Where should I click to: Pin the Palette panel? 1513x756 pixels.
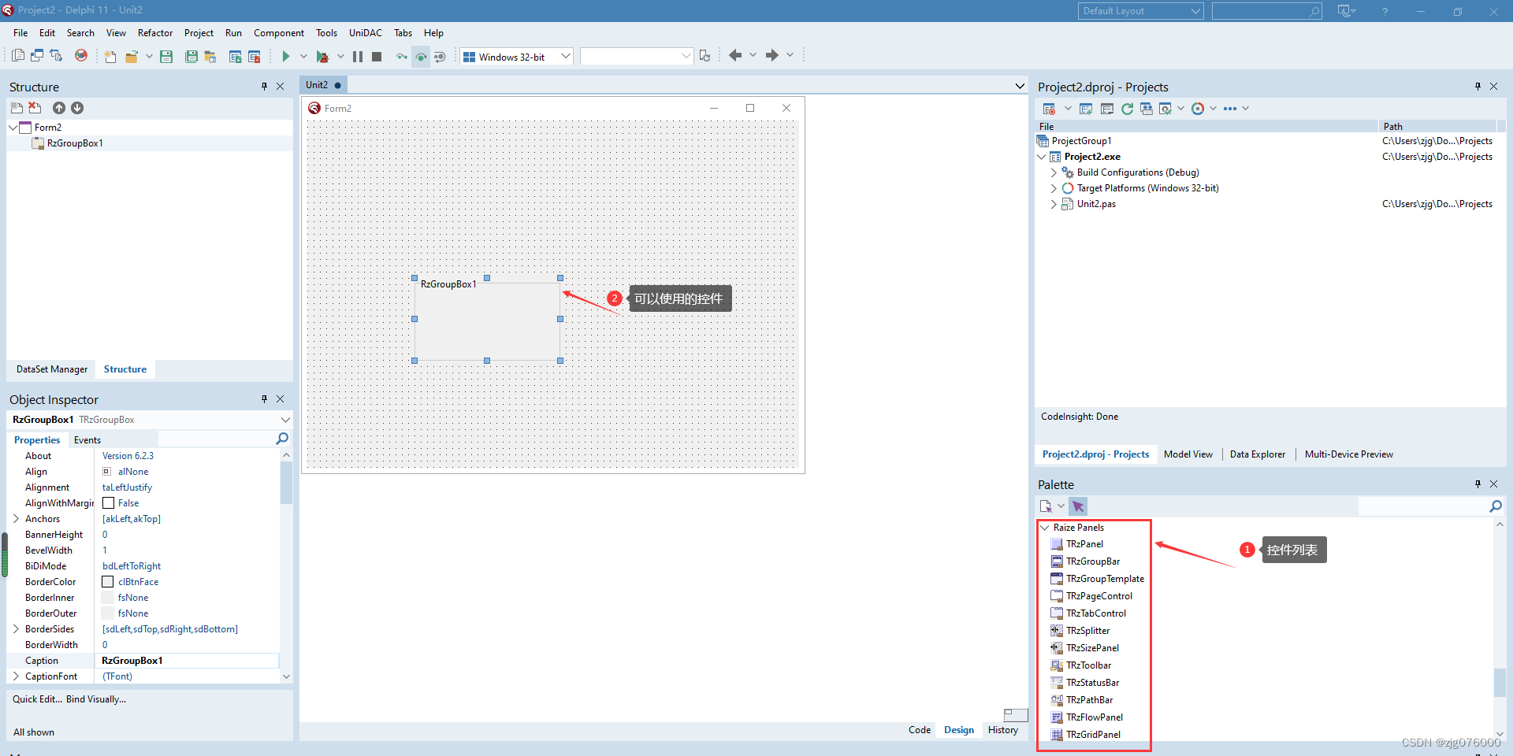(x=1478, y=484)
